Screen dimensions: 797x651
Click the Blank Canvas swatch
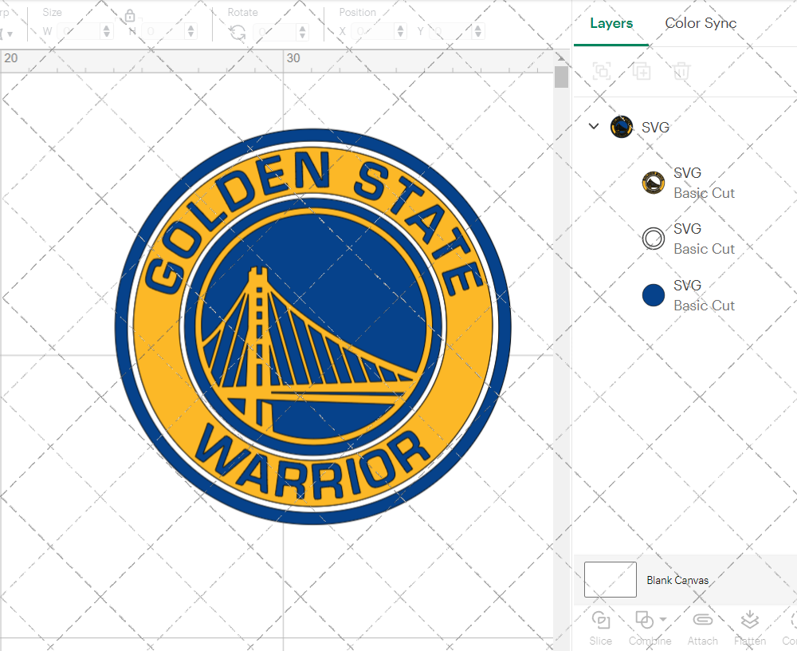pyautogui.click(x=611, y=579)
